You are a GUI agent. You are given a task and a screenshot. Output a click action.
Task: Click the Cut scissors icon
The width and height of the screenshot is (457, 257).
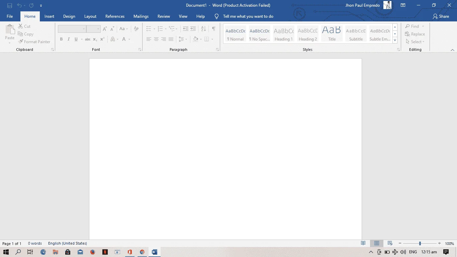pyautogui.click(x=20, y=26)
